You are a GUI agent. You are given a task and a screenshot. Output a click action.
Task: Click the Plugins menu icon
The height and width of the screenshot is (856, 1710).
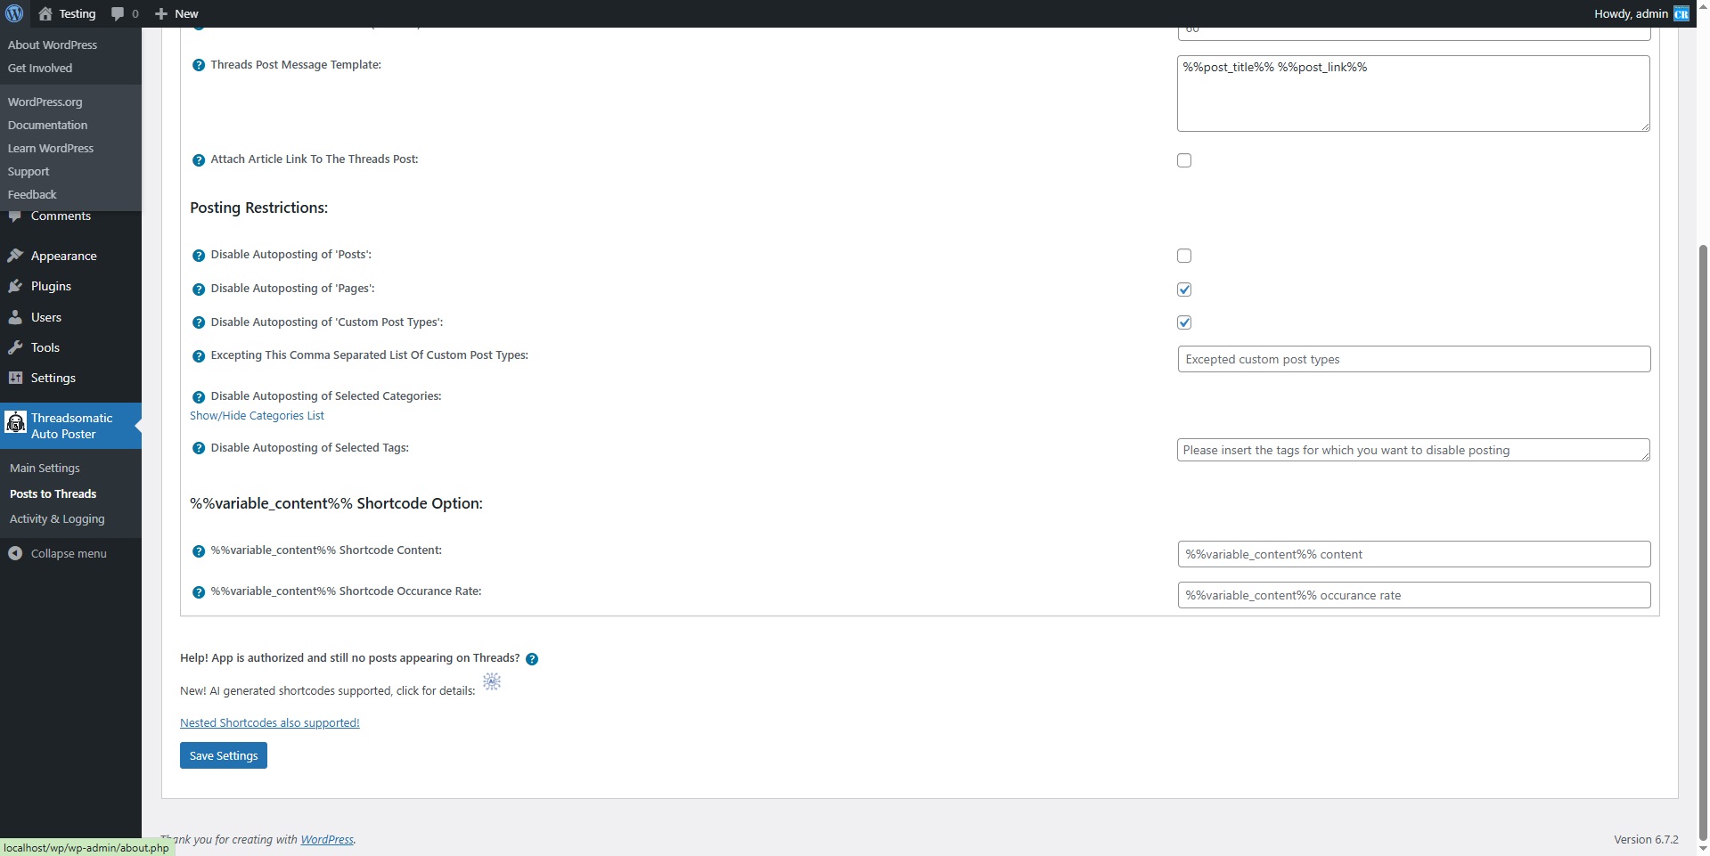(15, 286)
